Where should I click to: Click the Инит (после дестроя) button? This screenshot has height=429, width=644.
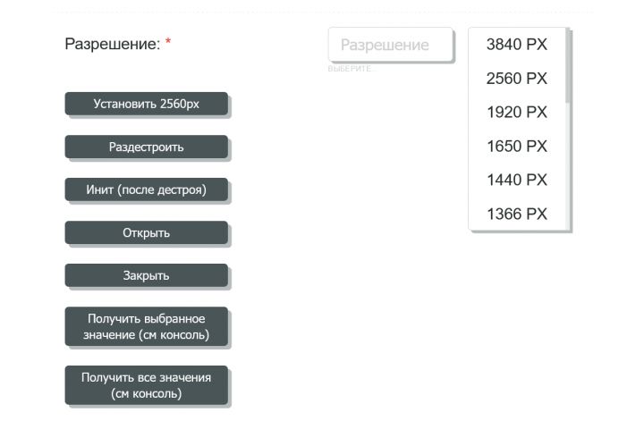147,189
